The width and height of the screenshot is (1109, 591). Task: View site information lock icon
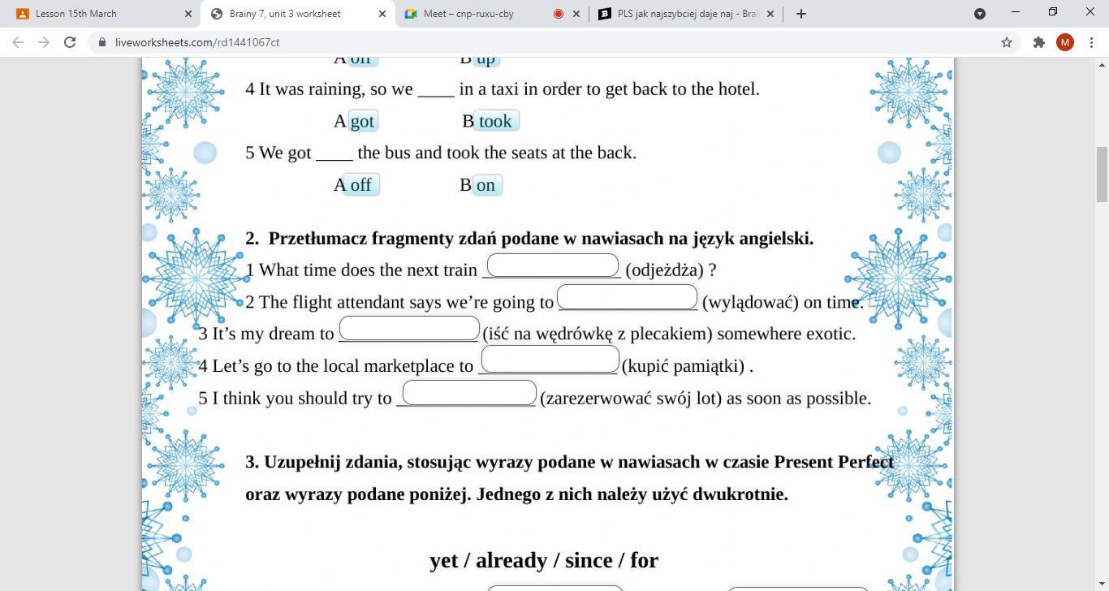coord(101,42)
